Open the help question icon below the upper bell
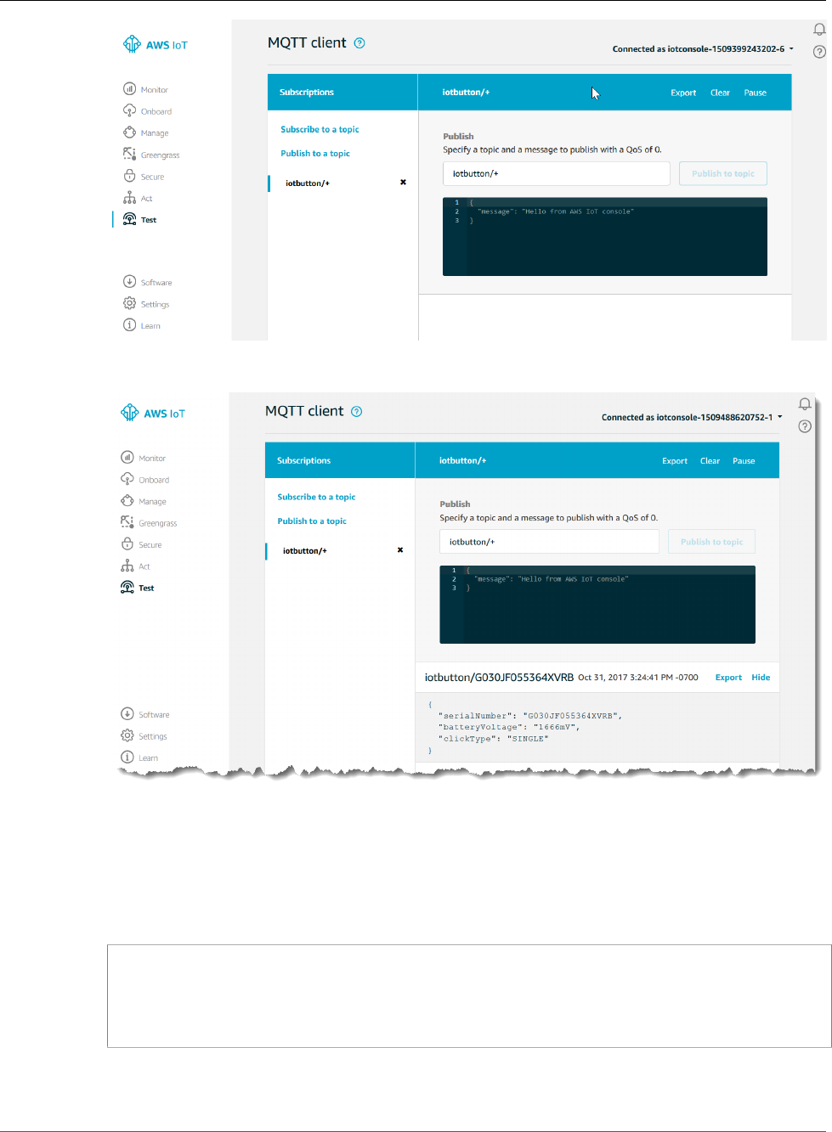This screenshot has width=832, height=1132. click(x=819, y=52)
